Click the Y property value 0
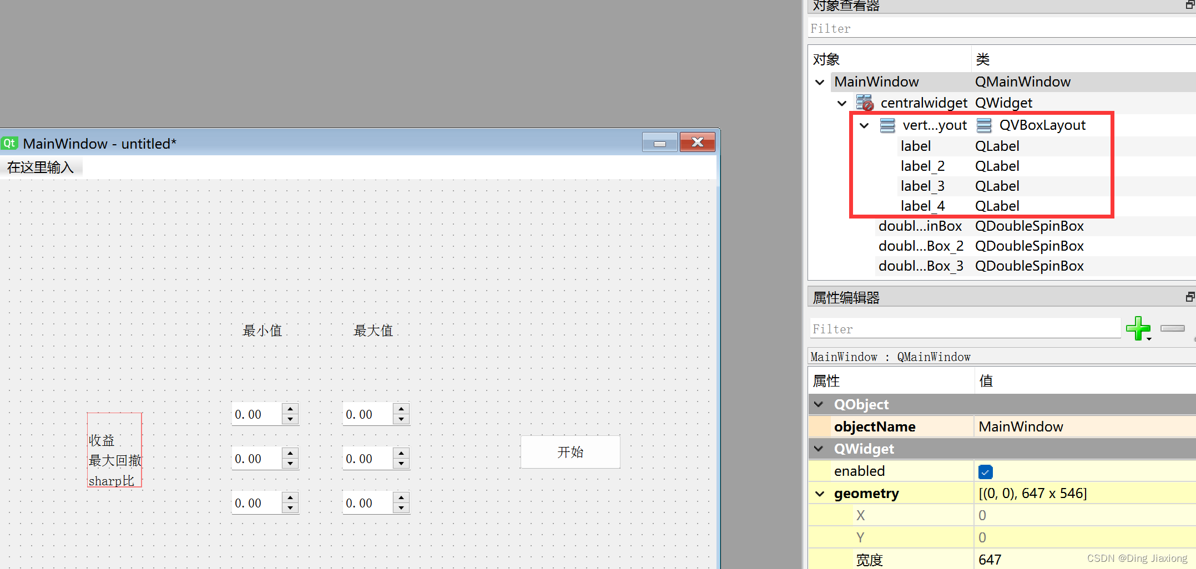 (1085, 537)
